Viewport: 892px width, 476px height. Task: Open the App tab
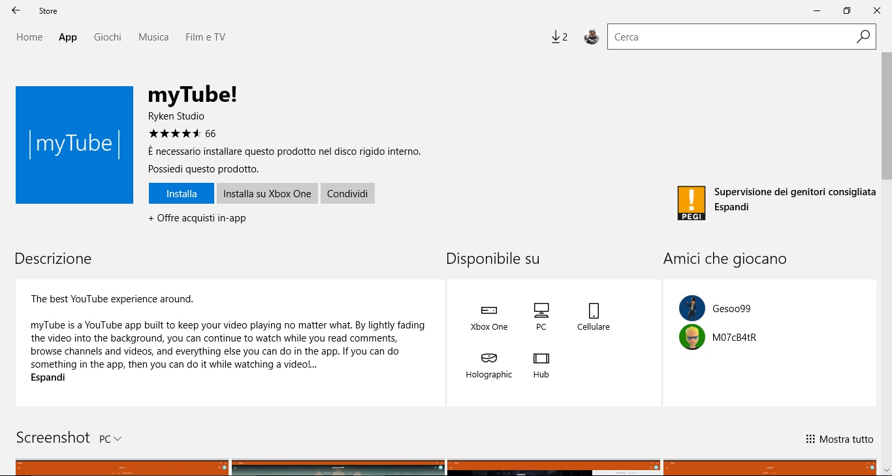[68, 37]
